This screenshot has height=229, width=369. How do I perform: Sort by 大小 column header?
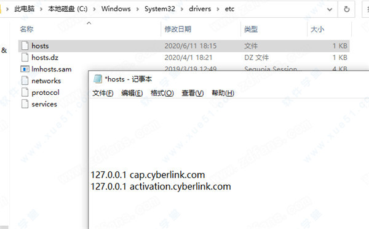(x=317, y=29)
